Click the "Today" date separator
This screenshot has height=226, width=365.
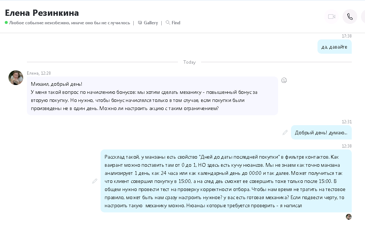pyautogui.click(x=189, y=62)
